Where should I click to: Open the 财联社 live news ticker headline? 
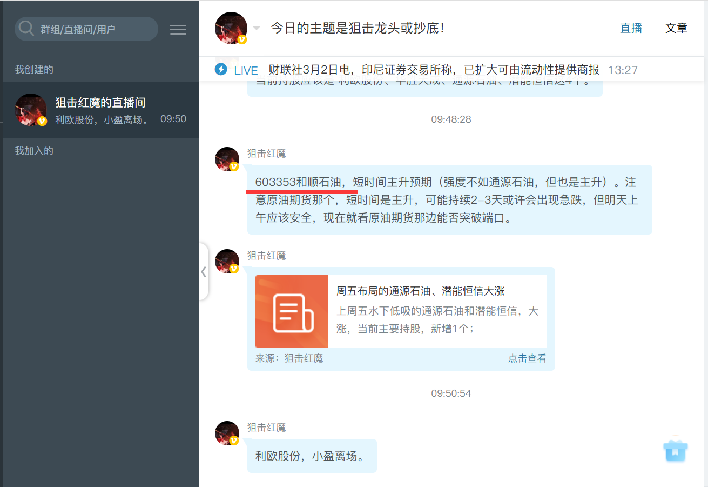tap(433, 70)
